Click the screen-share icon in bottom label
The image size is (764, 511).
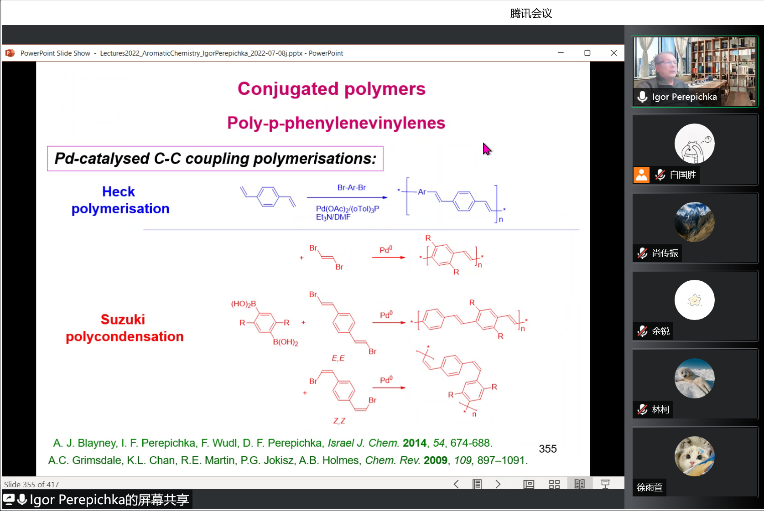click(9, 500)
